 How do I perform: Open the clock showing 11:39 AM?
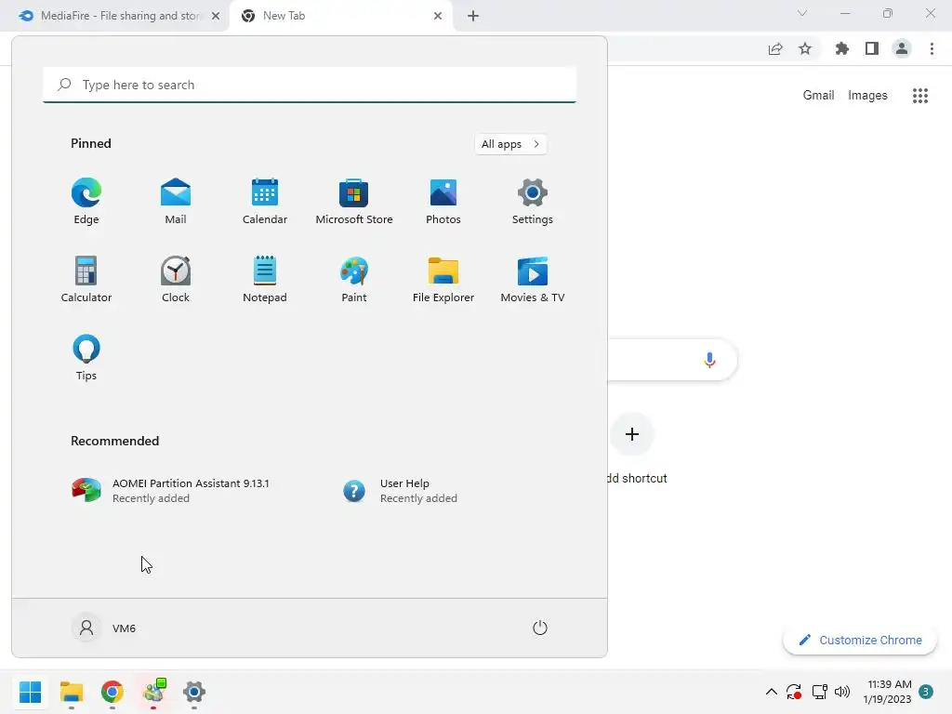(x=888, y=692)
